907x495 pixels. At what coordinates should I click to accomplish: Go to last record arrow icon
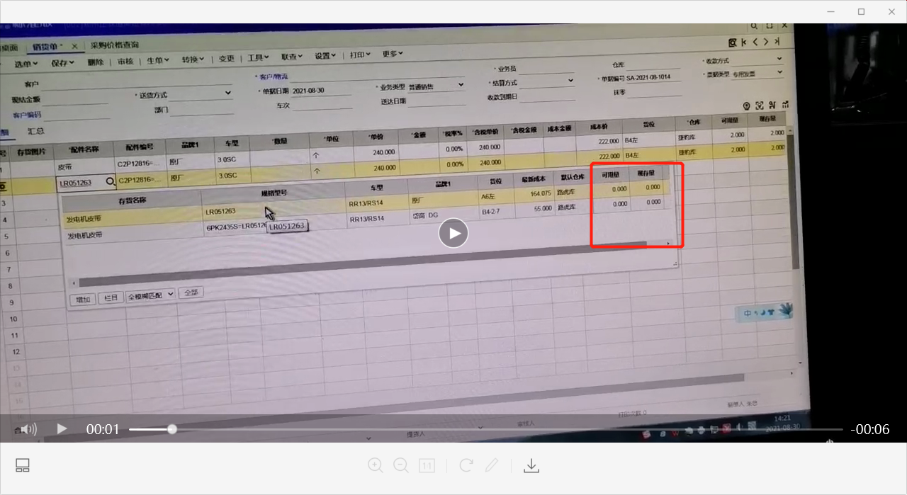click(x=777, y=42)
